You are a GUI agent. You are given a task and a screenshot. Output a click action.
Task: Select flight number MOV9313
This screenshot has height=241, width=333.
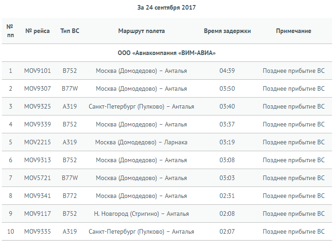(38, 160)
